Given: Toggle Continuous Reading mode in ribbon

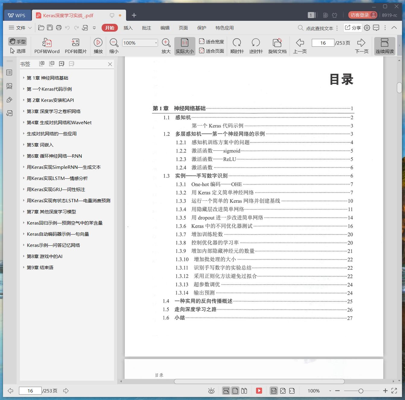Looking at the screenshot, I should pos(384,46).
